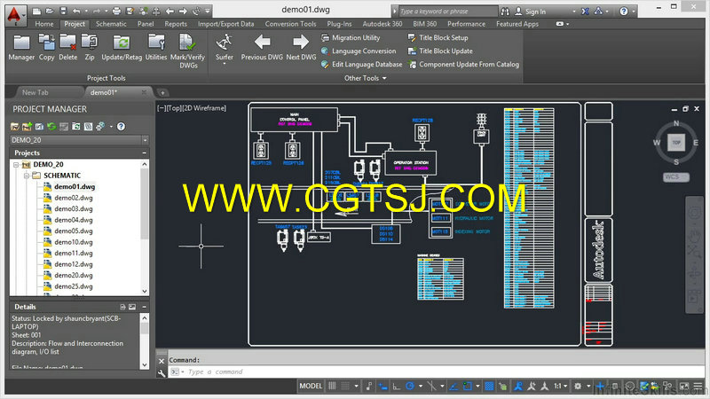Open Edit Language Database

(x=361, y=64)
